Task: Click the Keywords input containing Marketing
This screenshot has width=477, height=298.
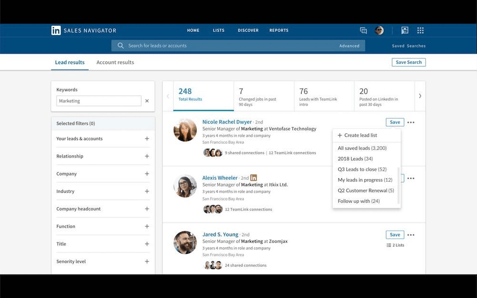Action: 99,101
